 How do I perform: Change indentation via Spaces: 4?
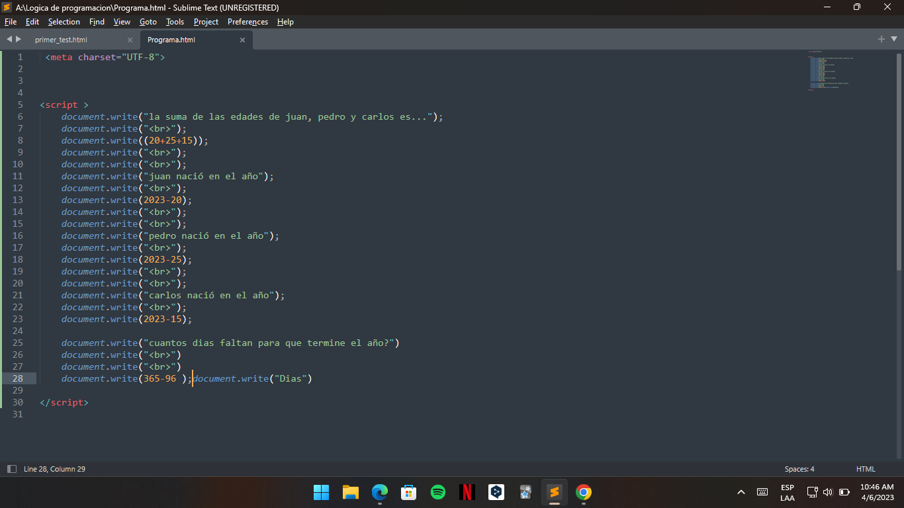click(x=799, y=469)
